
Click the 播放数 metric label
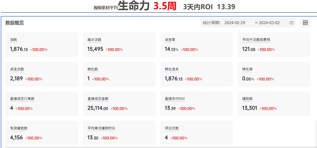(x=247, y=99)
